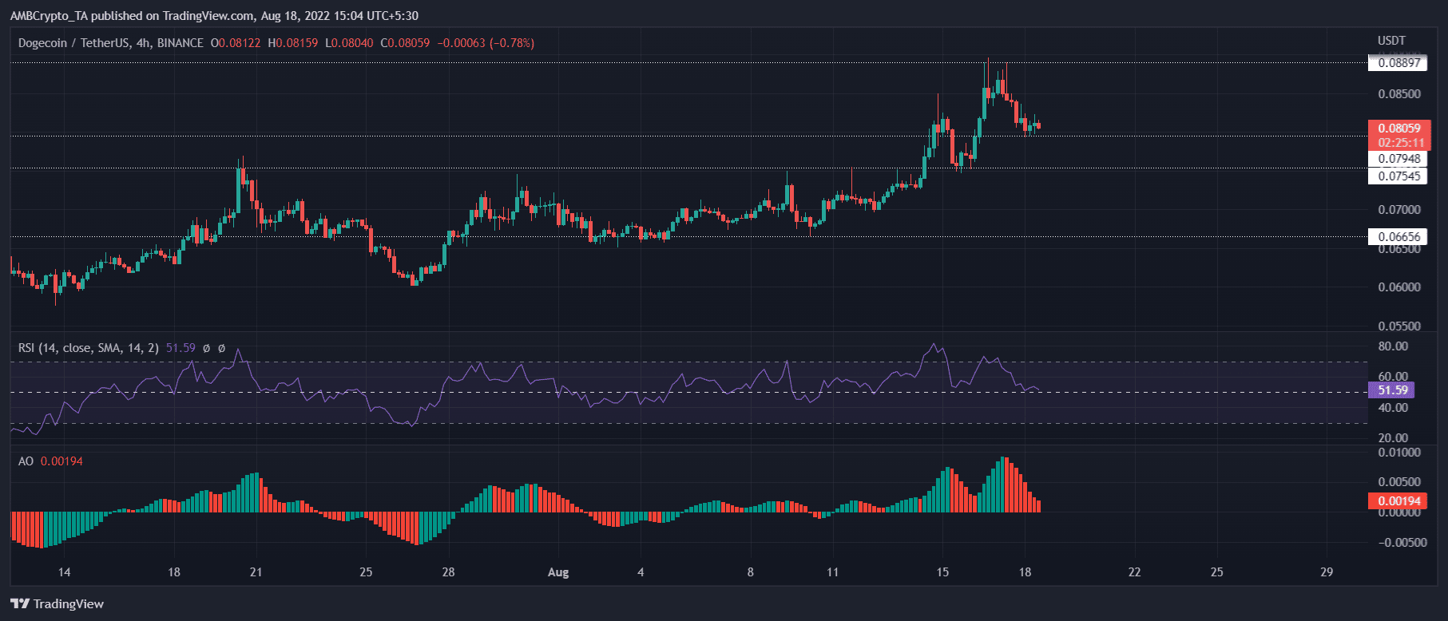This screenshot has width=1448, height=621.
Task: Click the −0.00500 tick on AO axis
Action: (1402, 543)
